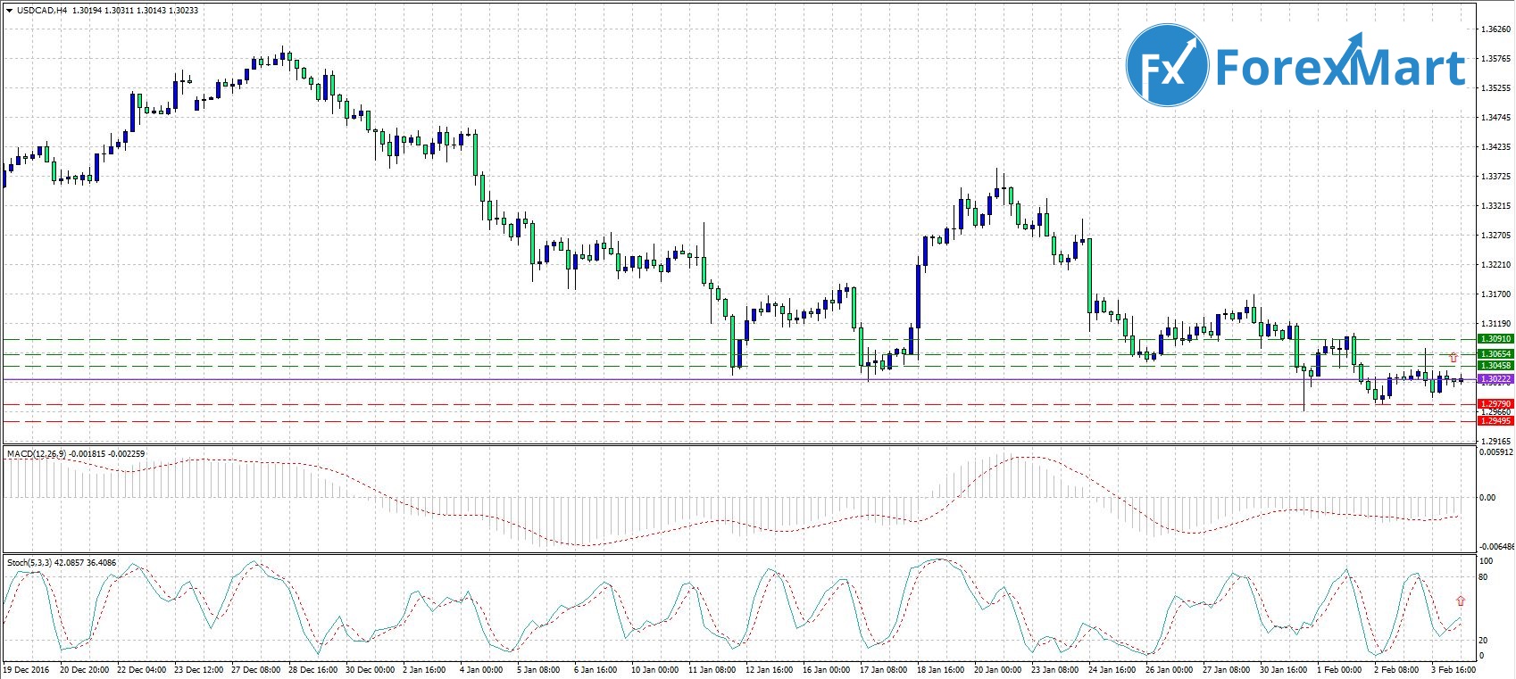Viewport: 1516px width, 679px height.
Task: Select the purple 1.30222 current price label
Action: pos(1495,379)
